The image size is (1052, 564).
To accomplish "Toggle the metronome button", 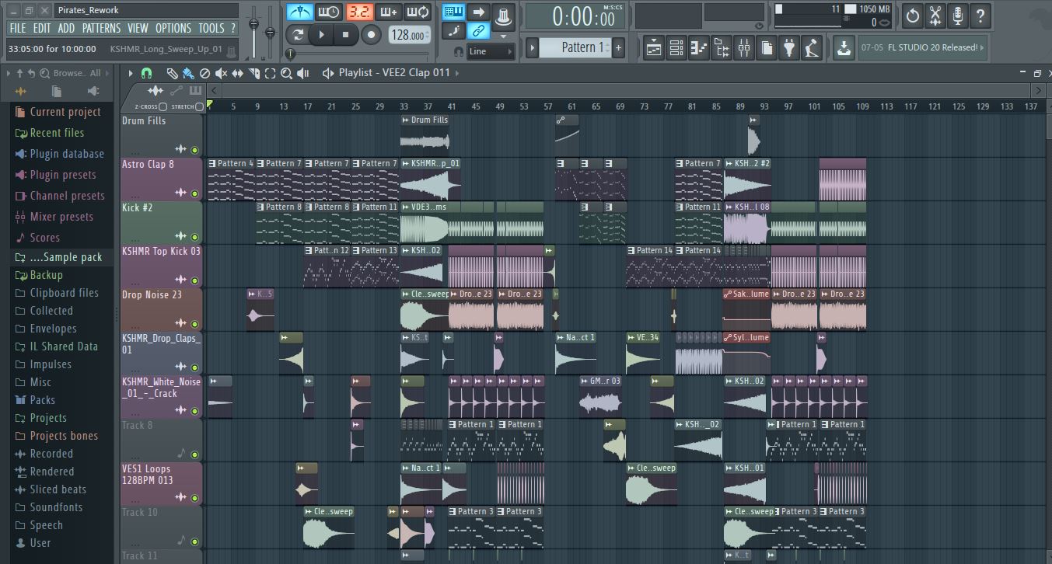I will pyautogui.click(x=300, y=12).
